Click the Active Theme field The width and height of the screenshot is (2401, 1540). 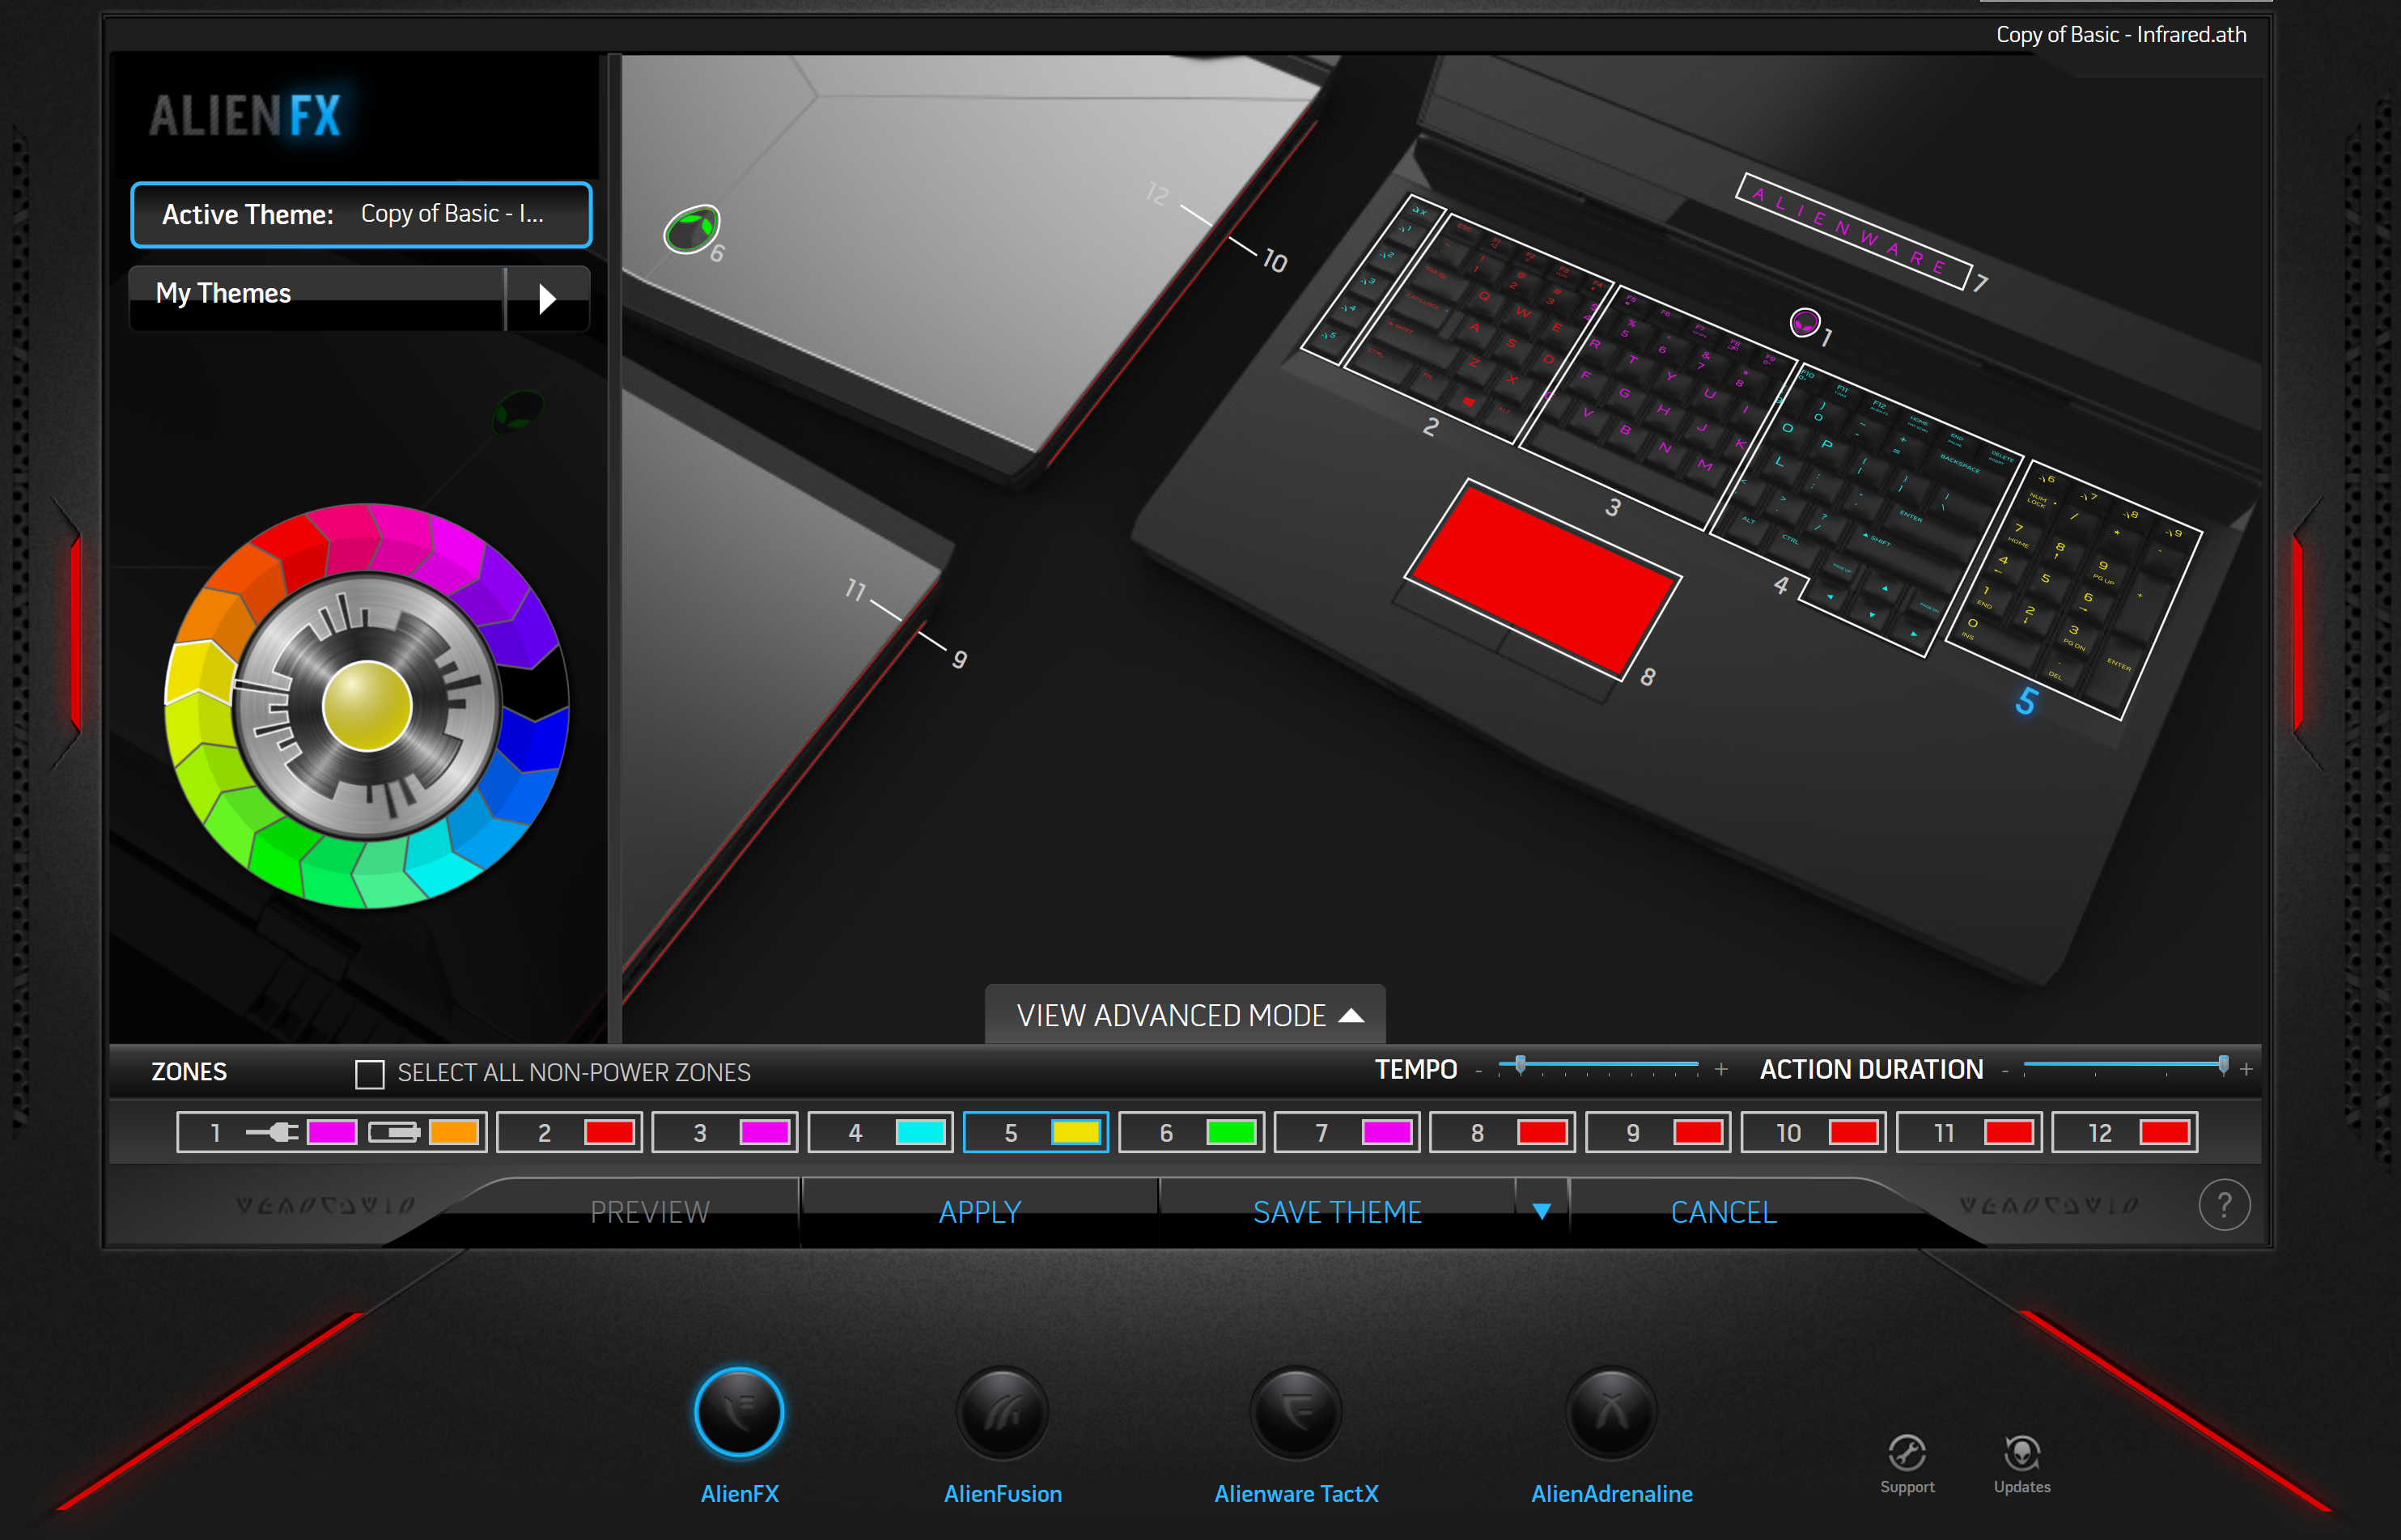(361, 215)
